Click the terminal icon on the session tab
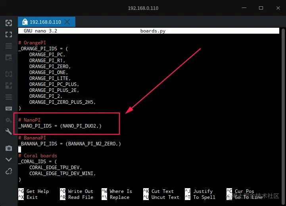The width and height of the screenshot is (286, 206). tap(25, 22)
